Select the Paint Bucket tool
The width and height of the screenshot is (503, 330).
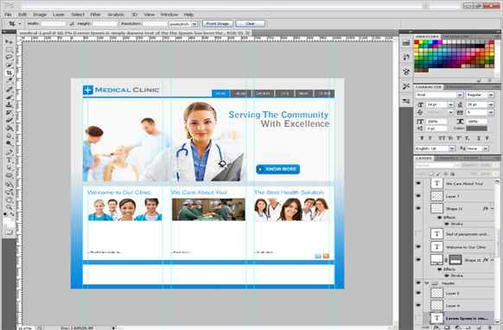[9, 128]
